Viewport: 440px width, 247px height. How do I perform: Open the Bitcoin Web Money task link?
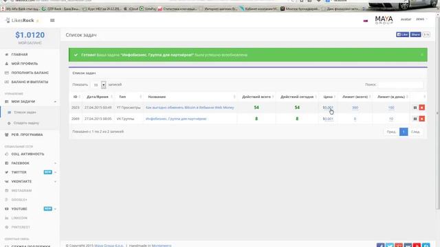click(190, 108)
